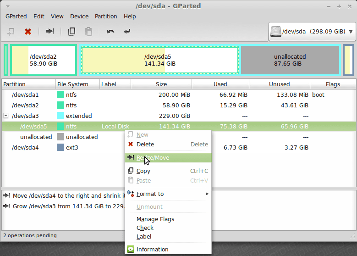Screen dimensions: 357x256
Task: Choose Resize/Move from the context menu
Action: click(x=168, y=157)
